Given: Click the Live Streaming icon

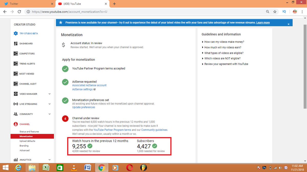Looking at the screenshot, I should point(16,104).
